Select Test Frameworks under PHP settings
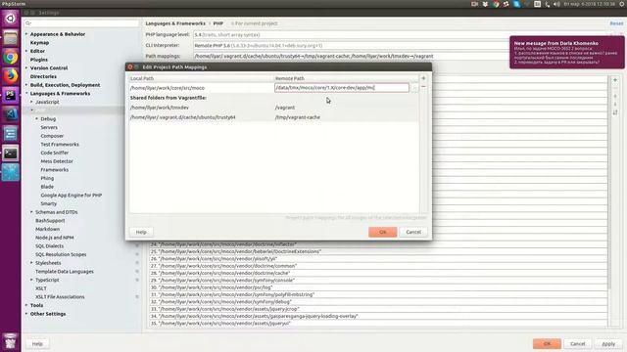This screenshot has height=352, width=627. click(x=60, y=145)
